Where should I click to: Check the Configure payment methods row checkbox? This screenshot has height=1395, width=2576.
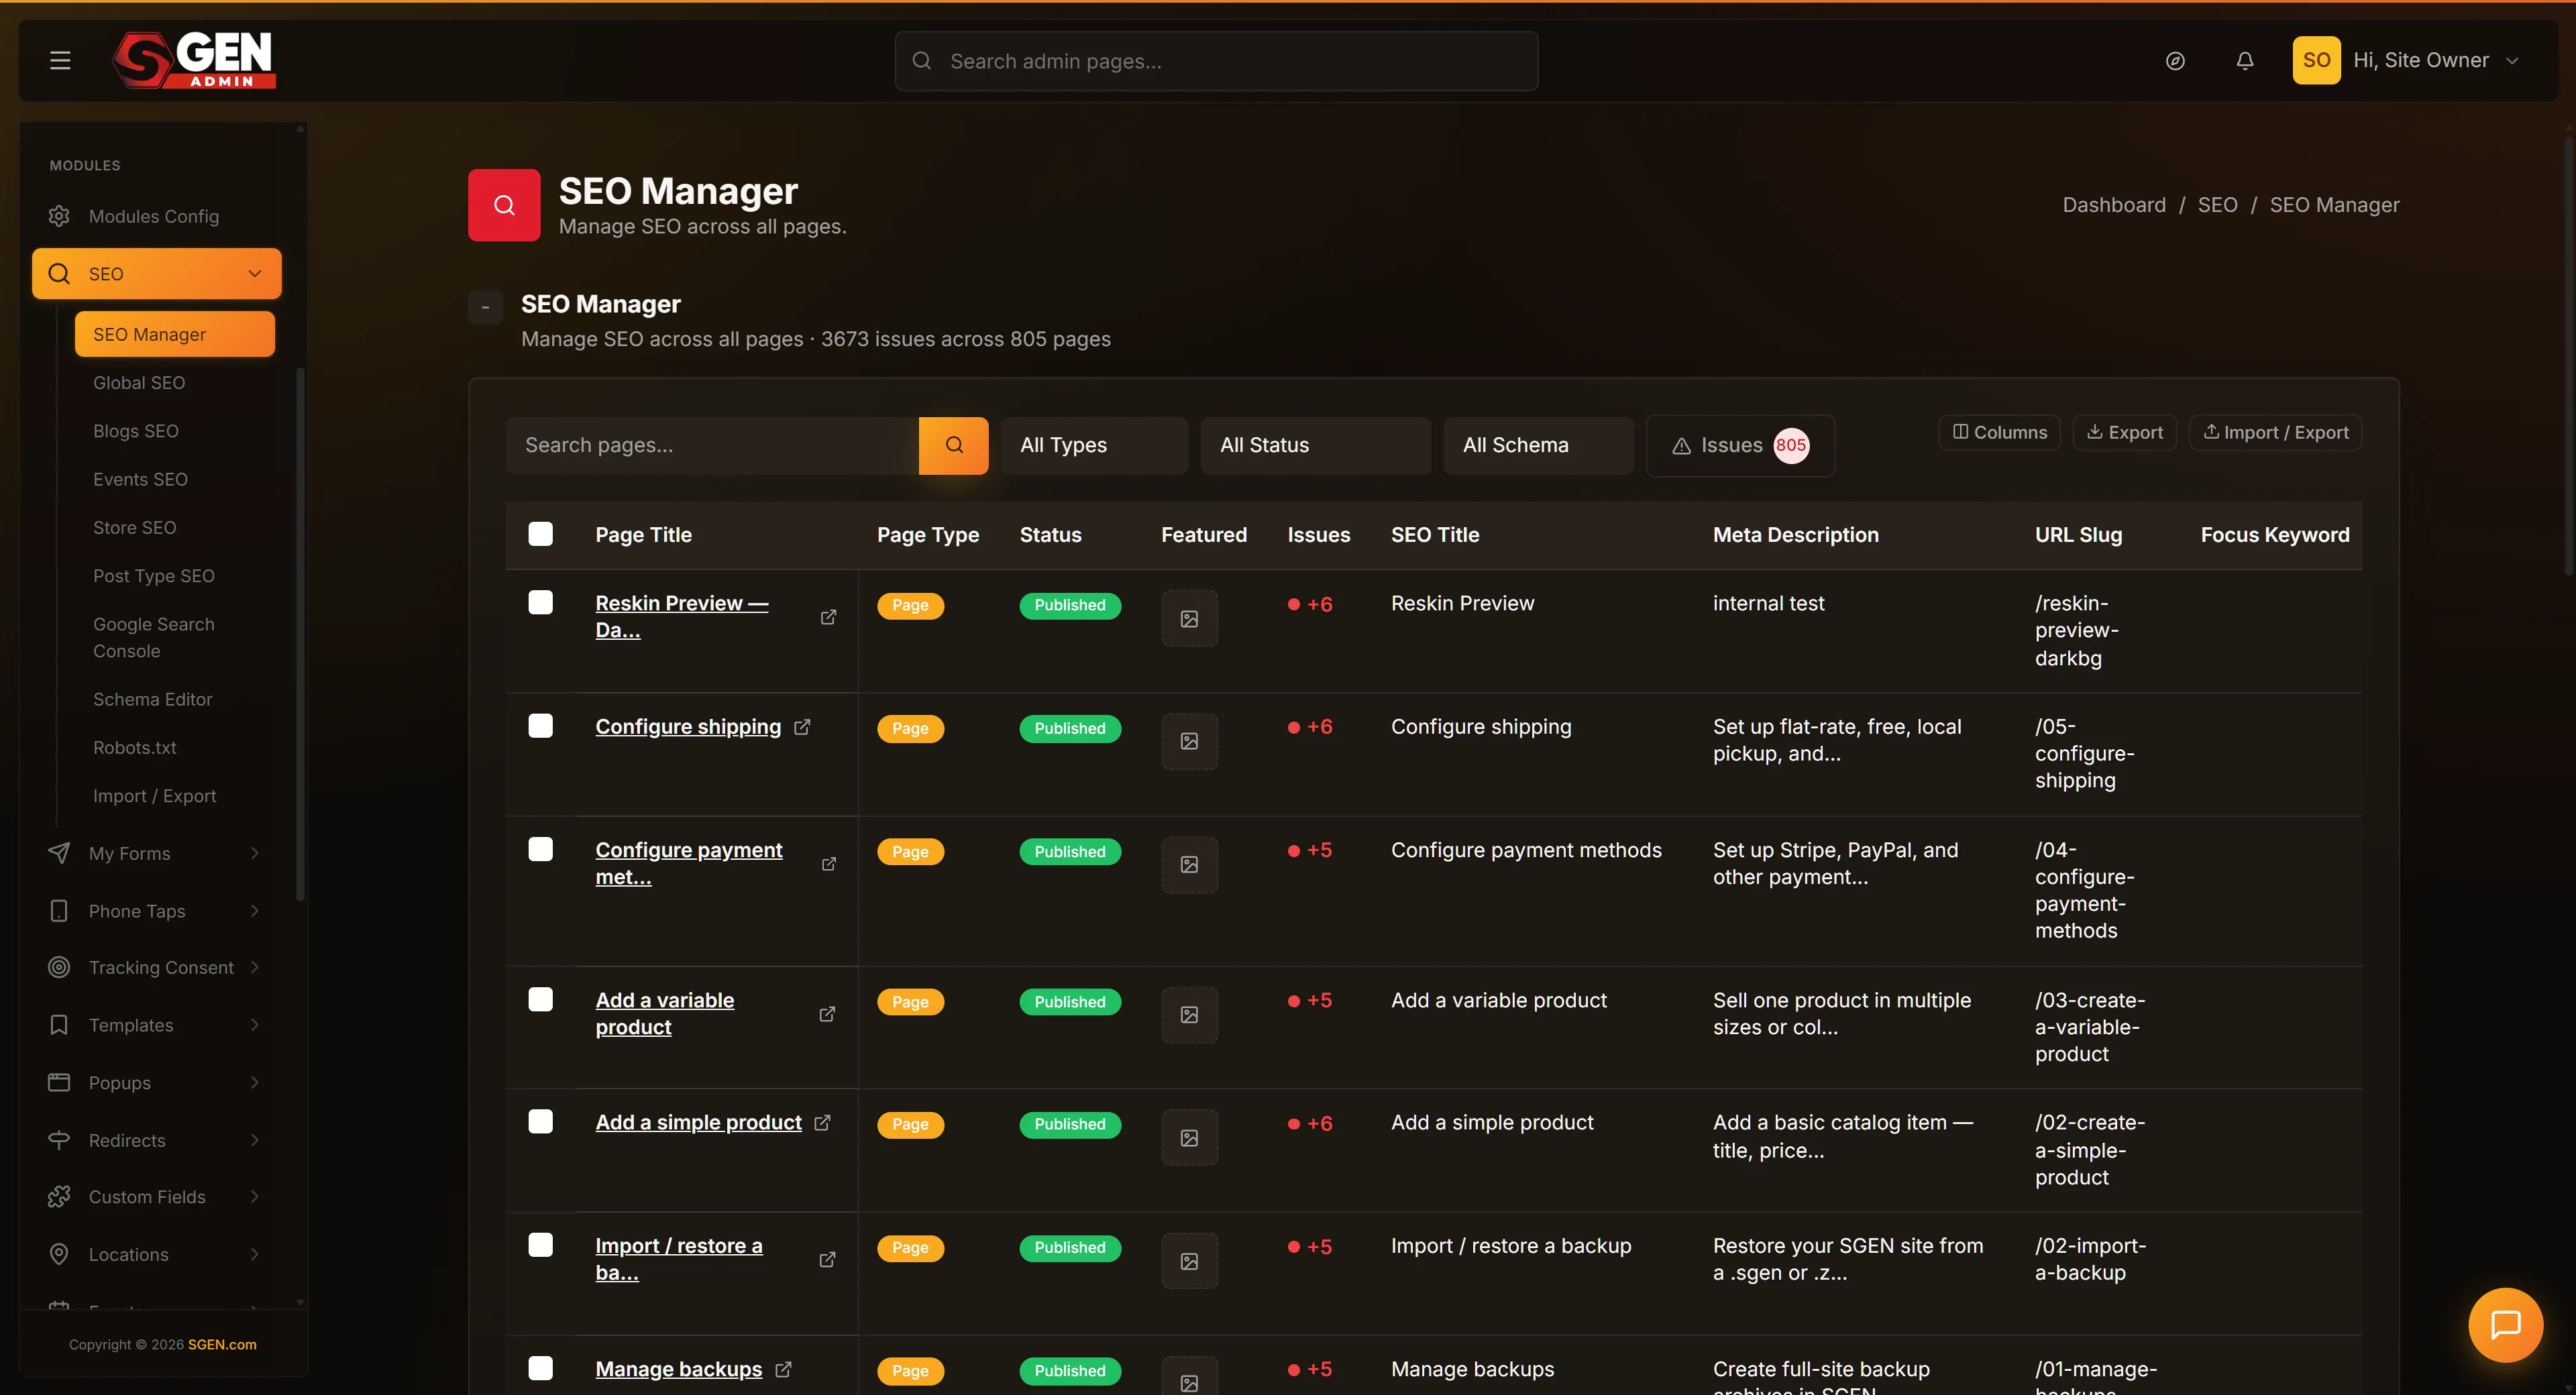[x=540, y=849]
